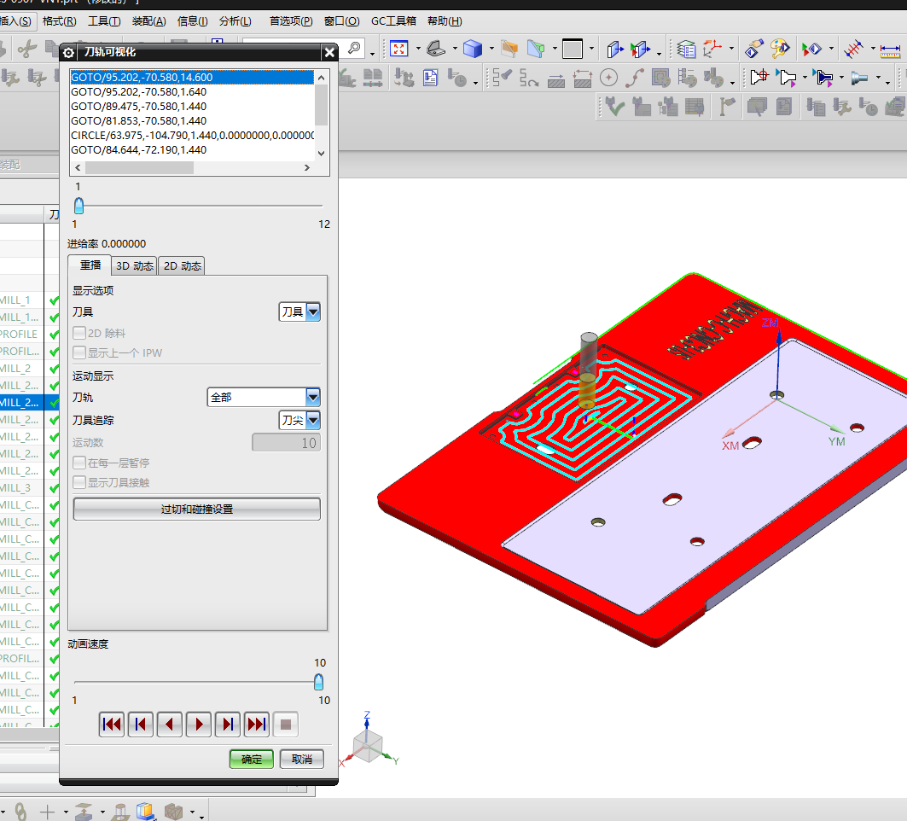The height and width of the screenshot is (821, 907).
Task: Click the toolpath list horizontal scrollbar
Action: click(x=139, y=168)
